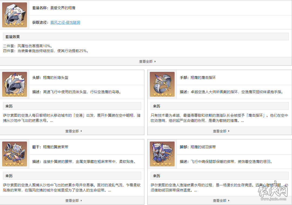Select the 翔鹰的长喙头盔 helmet icon
Image resolution: width=292 pixels, height=205 pixels.
pyautogui.click(x=15, y=84)
